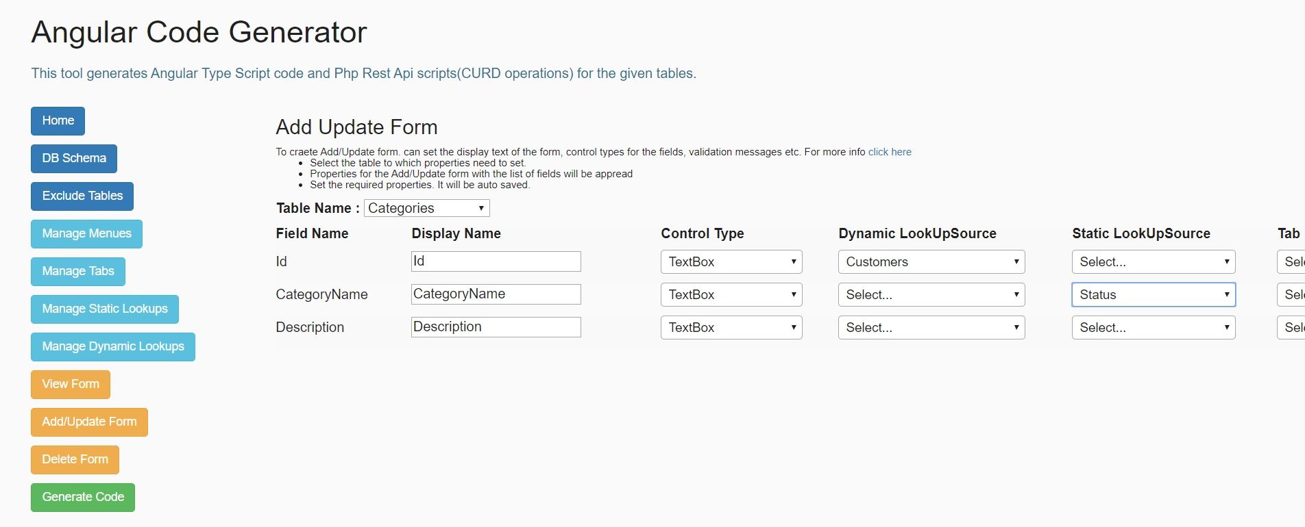Click the View Form button
The height and width of the screenshot is (527, 1305).
[x=70, y=385]
